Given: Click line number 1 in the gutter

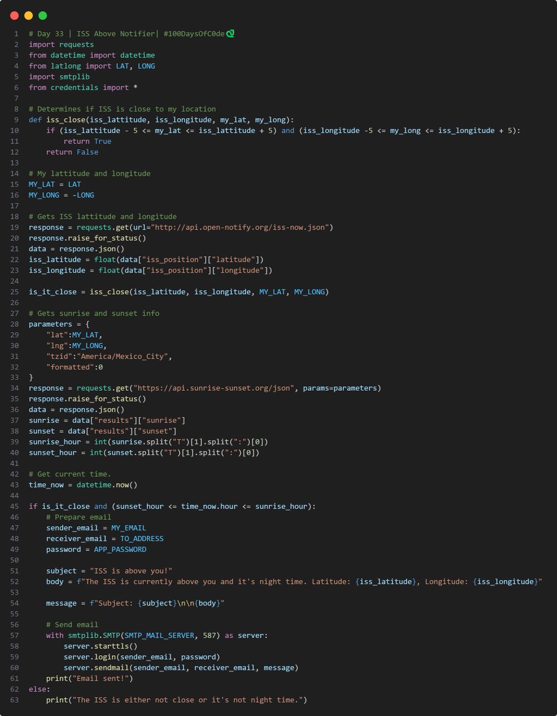Looking at the screenshot, I should coord(16,34).
